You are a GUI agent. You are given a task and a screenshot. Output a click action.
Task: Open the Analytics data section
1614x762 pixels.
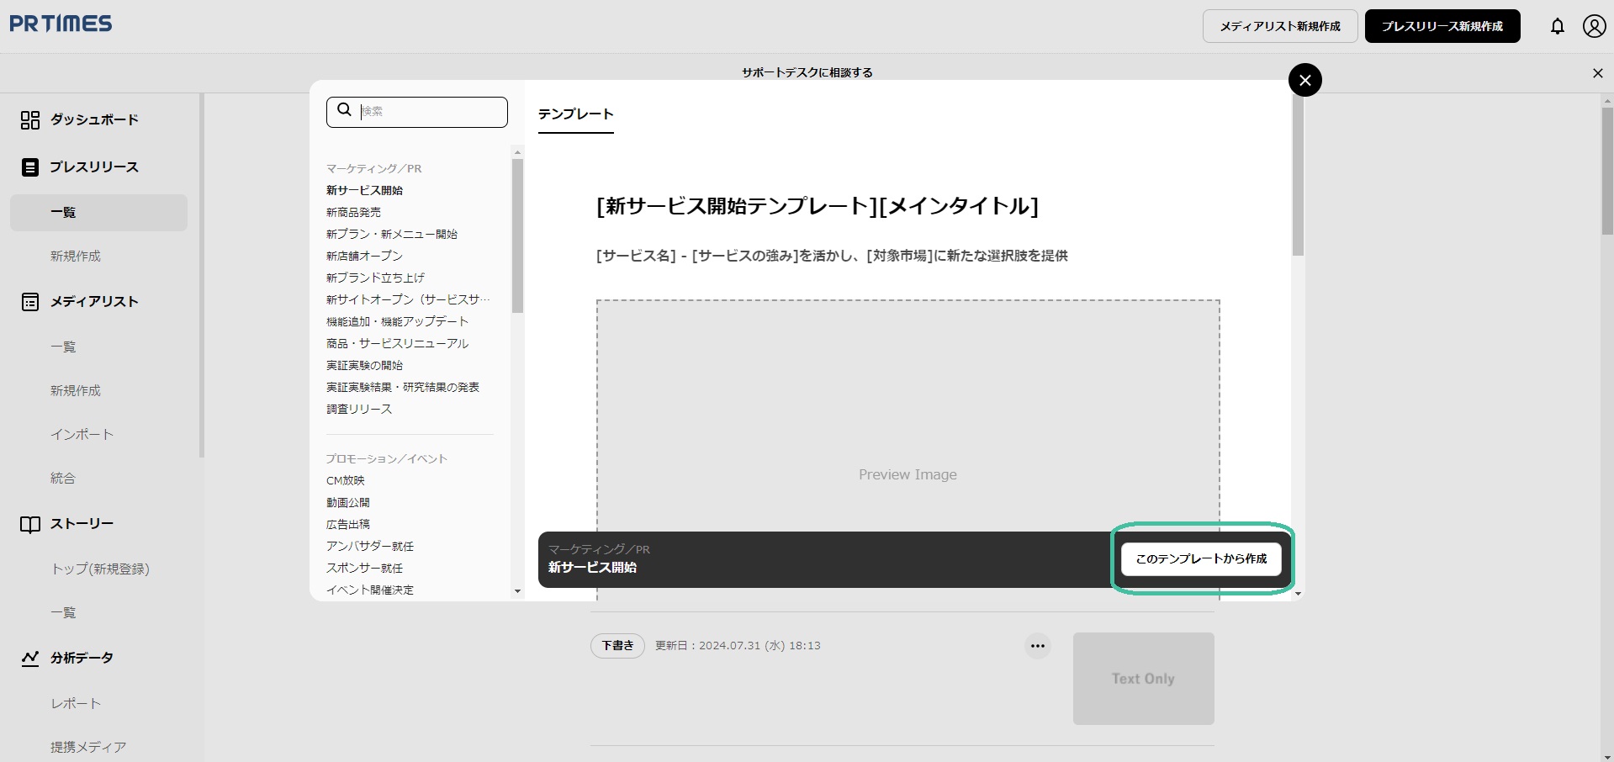point(81,658)
